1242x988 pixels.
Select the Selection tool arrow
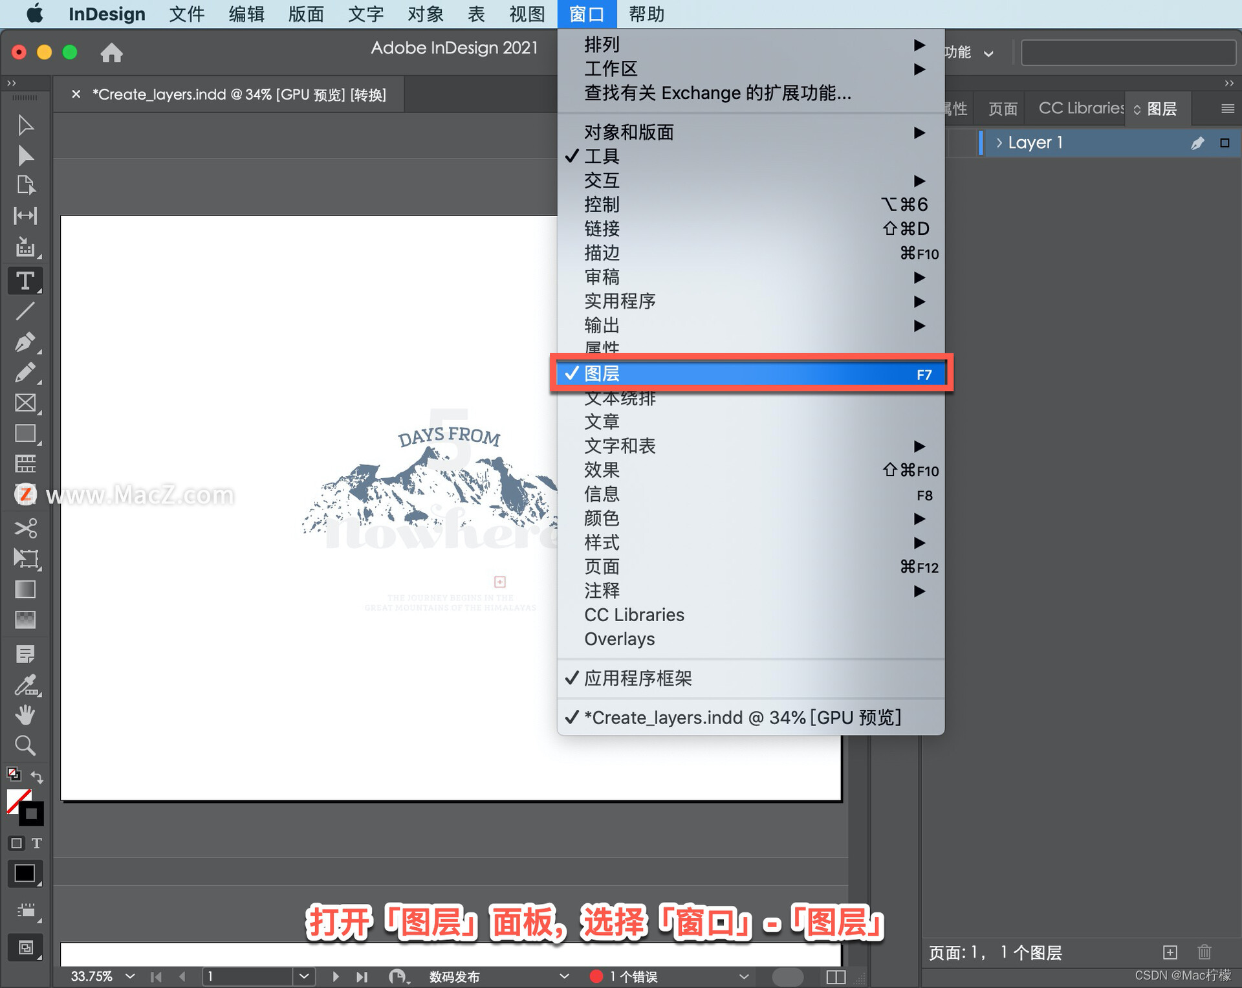point(25,125)
